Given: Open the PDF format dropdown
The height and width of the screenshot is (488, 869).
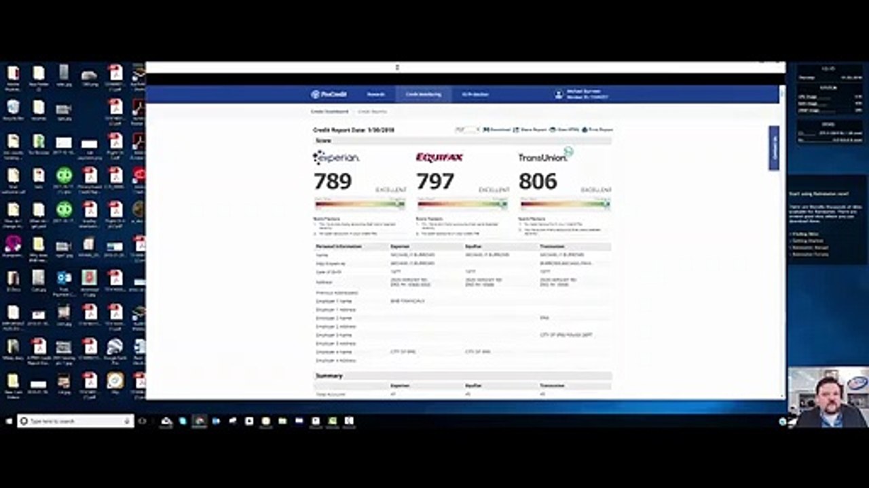Looking at the screenshot, I should pos(467,129).
